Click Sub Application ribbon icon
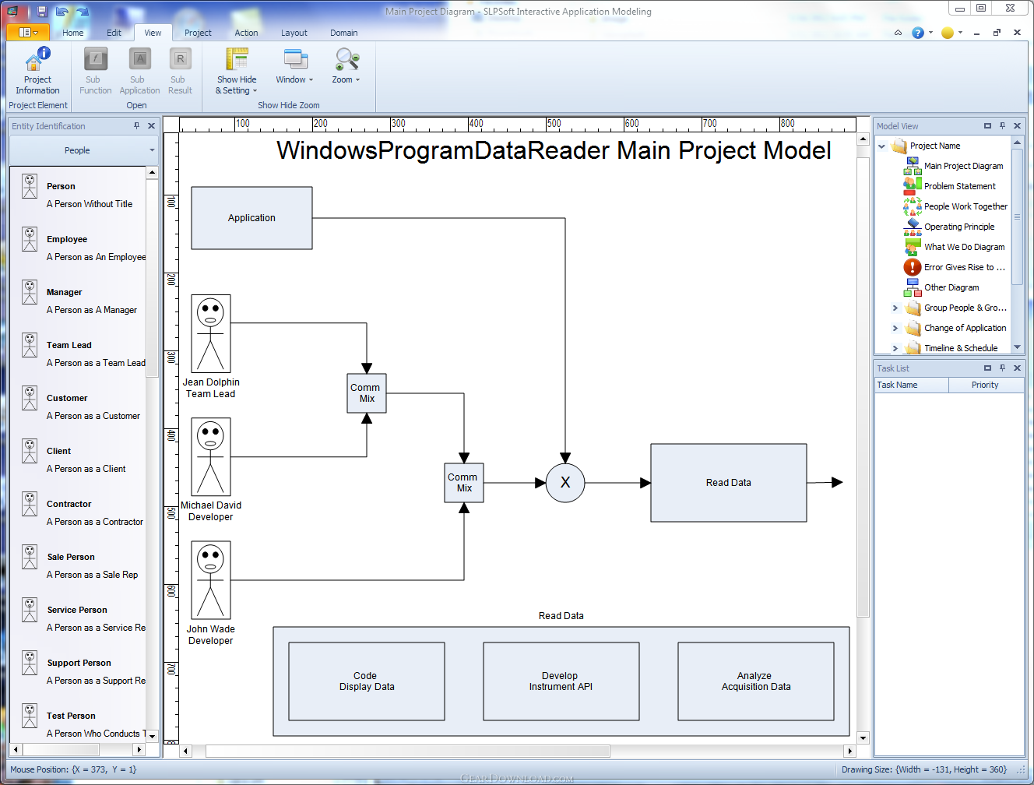 pos(139,71)
